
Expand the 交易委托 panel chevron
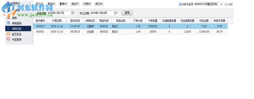point(30,3)
